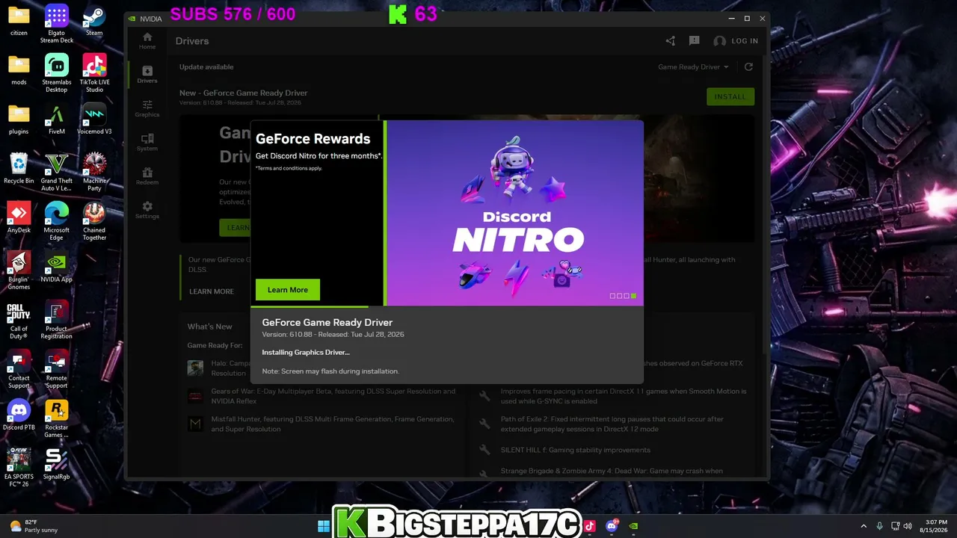Click the Halo game thumbnail icon
957x538 pixels.
195,368
